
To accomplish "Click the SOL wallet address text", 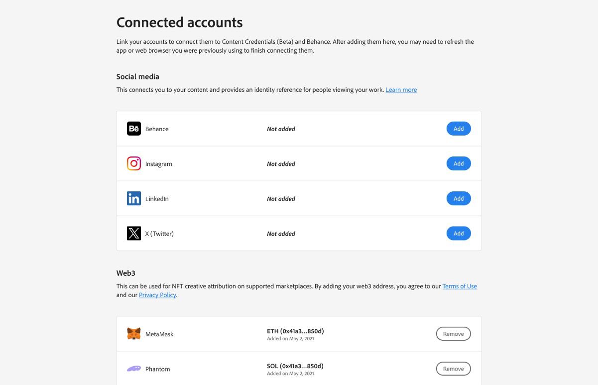I will (x=295, y=365).
